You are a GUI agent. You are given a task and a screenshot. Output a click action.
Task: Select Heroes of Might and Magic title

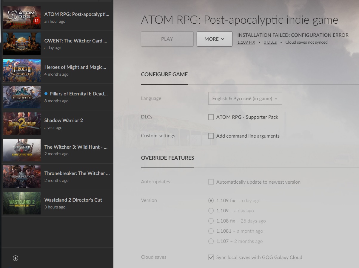[75, 67]
